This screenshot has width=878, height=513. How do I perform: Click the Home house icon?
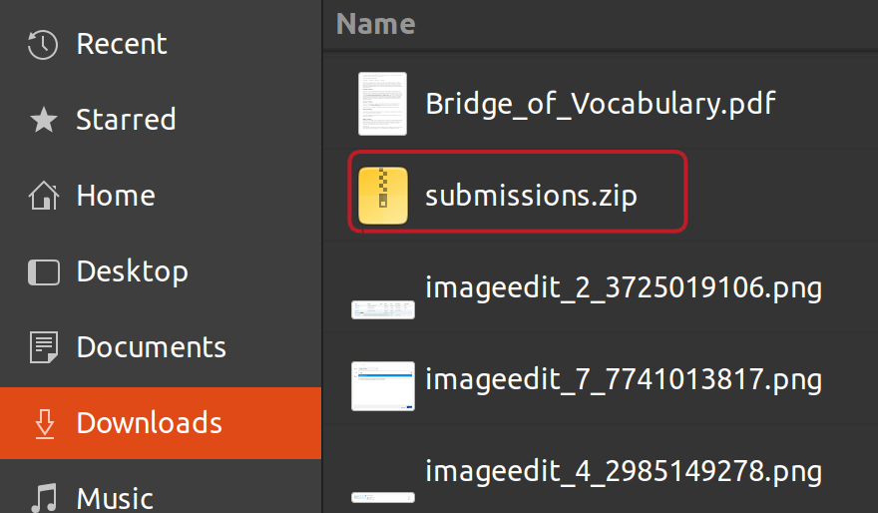43,196
